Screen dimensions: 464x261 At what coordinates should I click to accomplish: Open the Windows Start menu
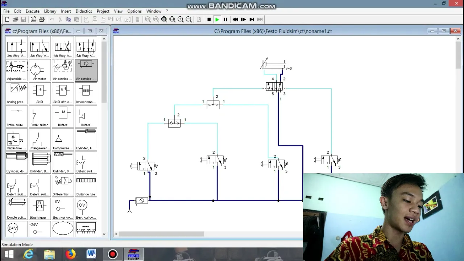(x=9, y=254)
